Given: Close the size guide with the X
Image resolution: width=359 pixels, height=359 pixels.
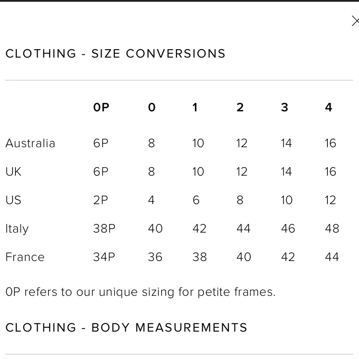Looking at the screenshot, I should click(355, 22).
